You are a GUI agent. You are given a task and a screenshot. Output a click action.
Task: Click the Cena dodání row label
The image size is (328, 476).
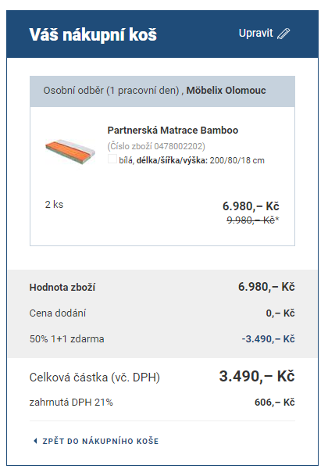[58, 313]
